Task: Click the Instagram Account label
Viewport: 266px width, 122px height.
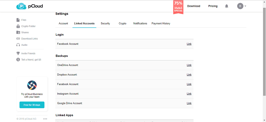Action: click(x=68, y=94)
